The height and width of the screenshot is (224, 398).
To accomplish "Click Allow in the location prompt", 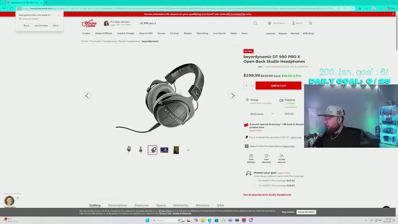I will [x=55, y=26].
